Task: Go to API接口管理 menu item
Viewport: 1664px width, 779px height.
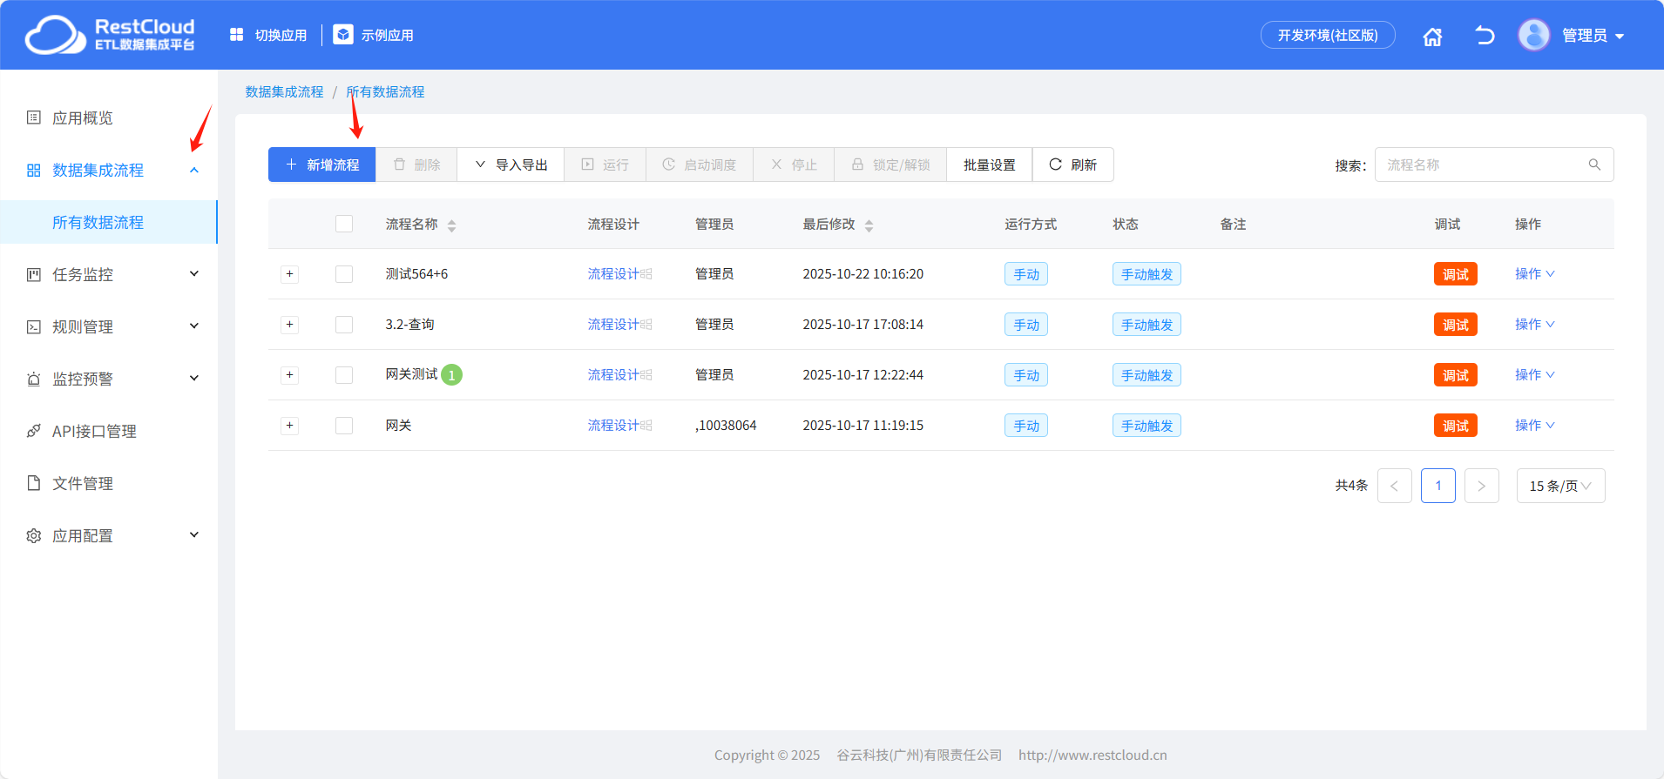Action: (94, 431)
